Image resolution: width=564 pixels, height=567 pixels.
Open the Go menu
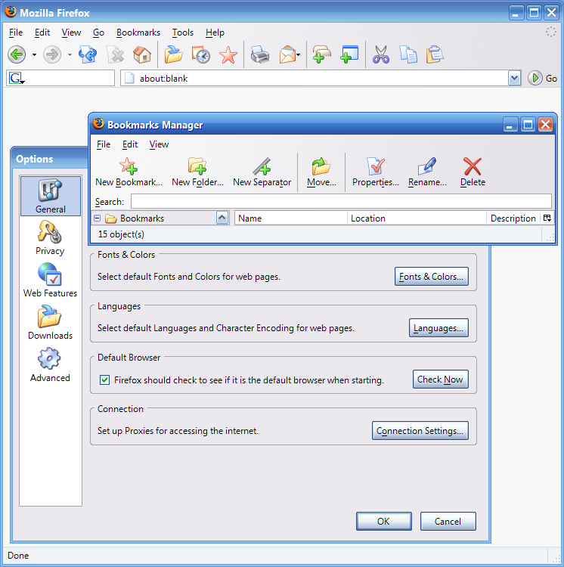coord(98,33)
